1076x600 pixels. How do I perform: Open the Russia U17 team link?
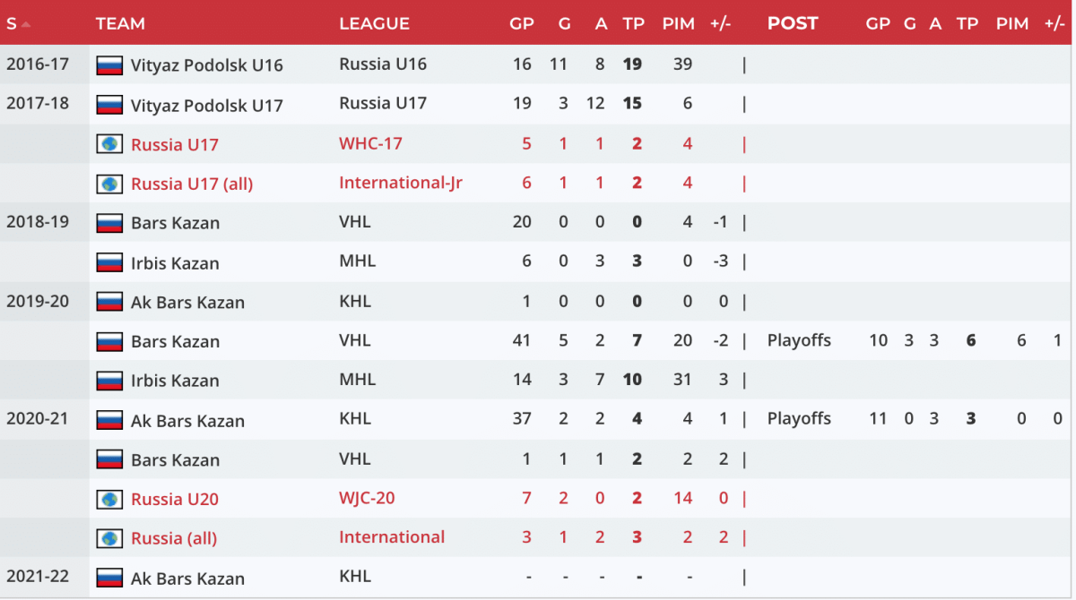click(x=175, y=144)
